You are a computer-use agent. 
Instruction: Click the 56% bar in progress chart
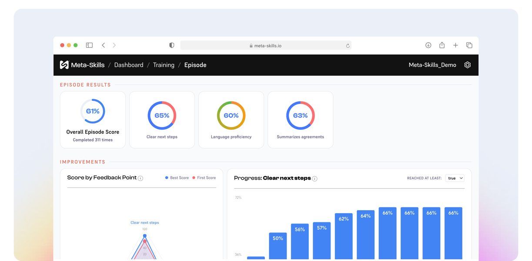tap(300, 242)
